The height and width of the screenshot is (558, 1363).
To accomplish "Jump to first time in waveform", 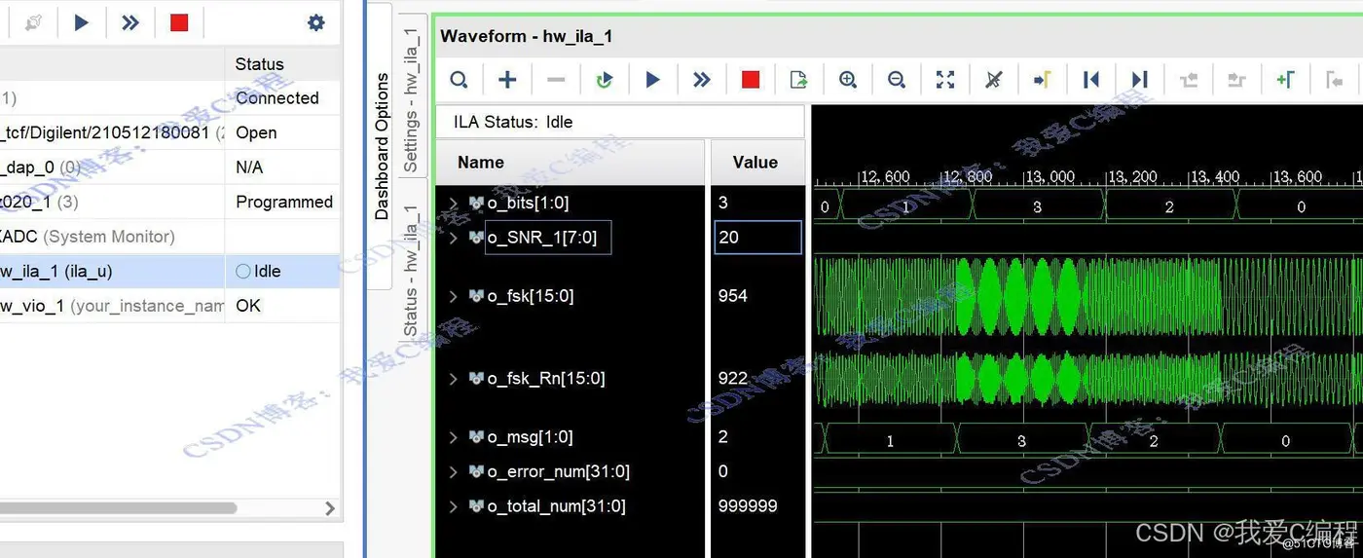I will coord(1091,80).
